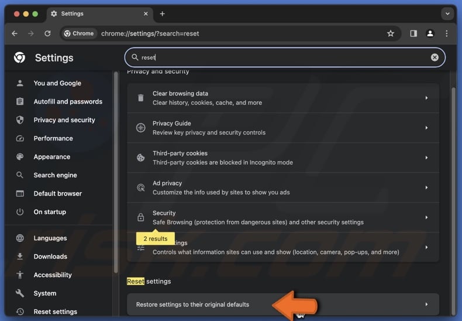462x321 pixels.
Task: Reload the page with the refresh icon
Action: click(47, 33)
